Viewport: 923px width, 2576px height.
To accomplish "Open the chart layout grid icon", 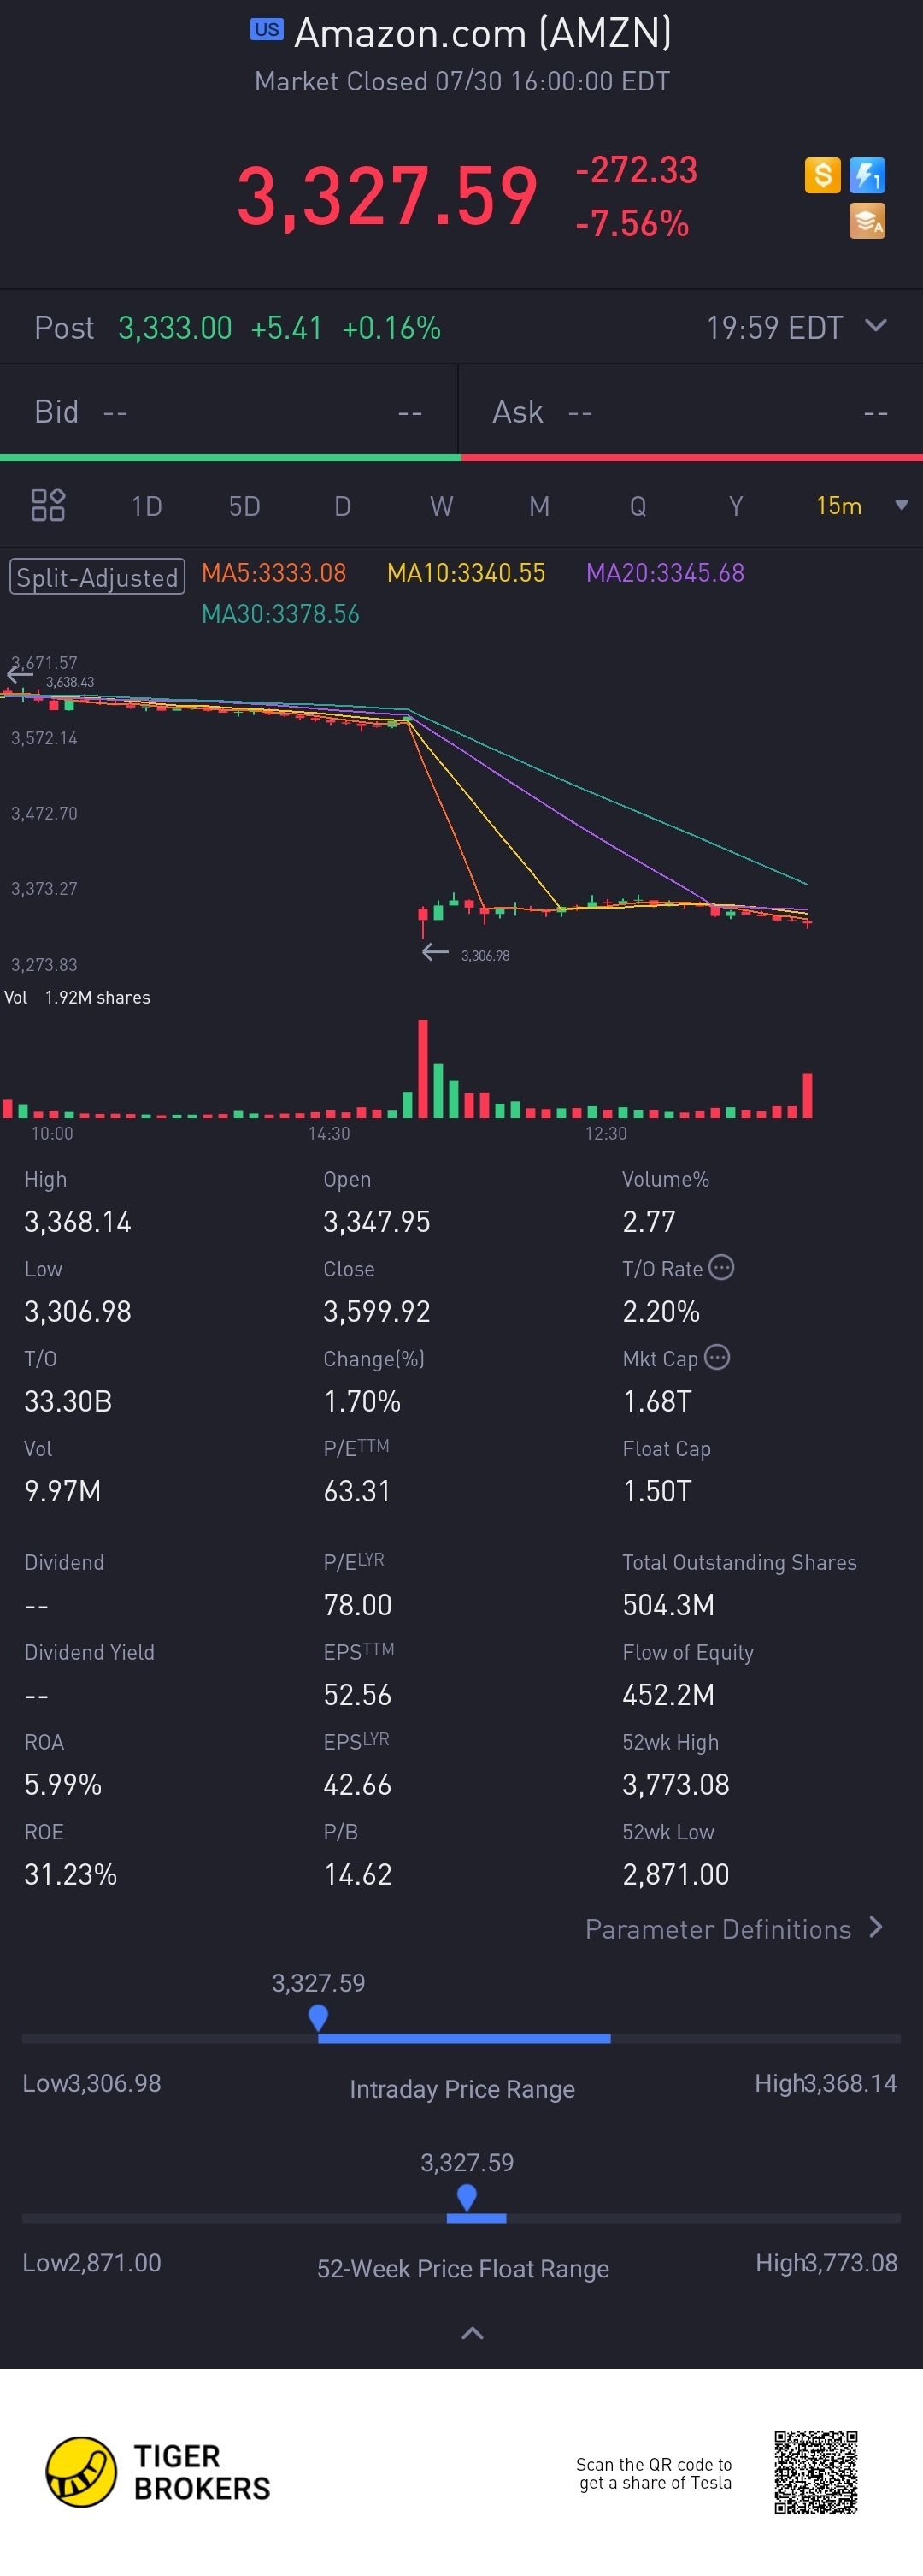I will click(x=48, y=505).
